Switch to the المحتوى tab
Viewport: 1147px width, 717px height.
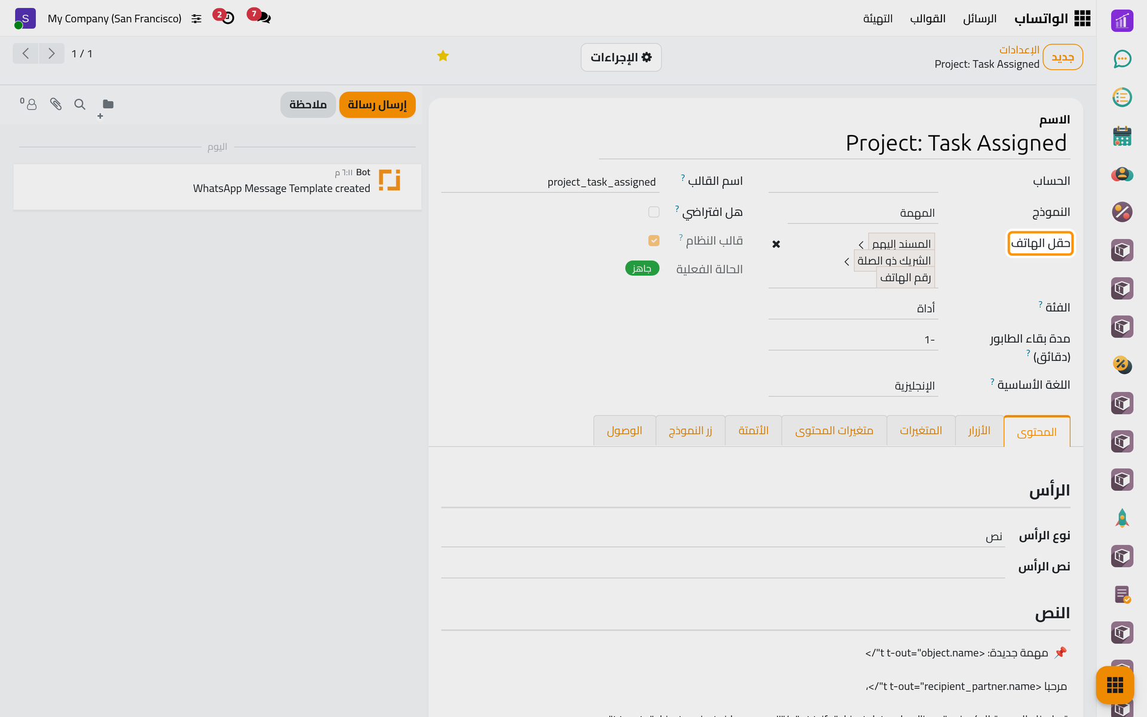pyautogui.click(x=1037, y=431)
